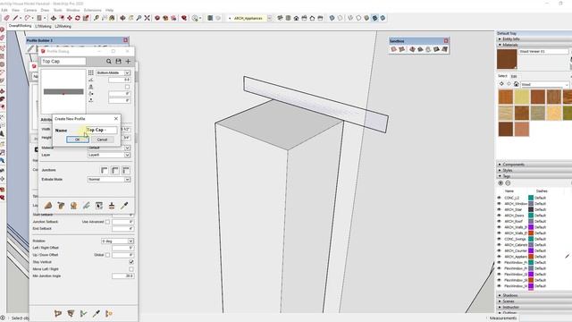572x322 pixels.
Task: Open the Material dropdown in Profile Dialog
Action: coord(109,148)
